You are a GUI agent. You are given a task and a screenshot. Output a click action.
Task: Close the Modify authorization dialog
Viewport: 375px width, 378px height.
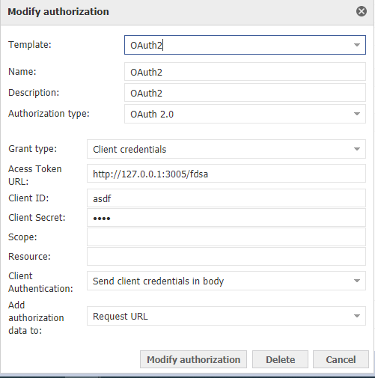(x=361, y=11)
